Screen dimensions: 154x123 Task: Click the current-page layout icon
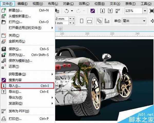(x=107, y=21)
